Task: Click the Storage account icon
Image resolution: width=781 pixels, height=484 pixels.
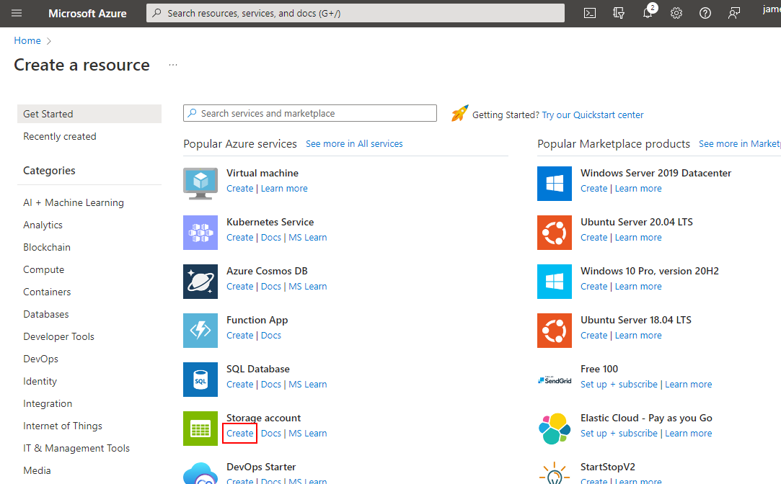Action: click(x=200, y=429)
